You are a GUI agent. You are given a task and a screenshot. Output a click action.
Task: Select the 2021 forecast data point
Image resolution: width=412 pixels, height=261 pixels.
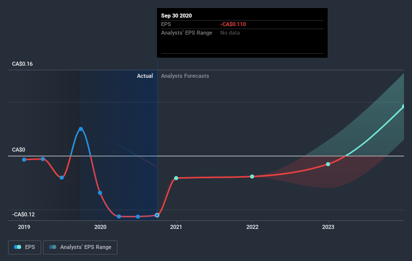pos(176,178)
